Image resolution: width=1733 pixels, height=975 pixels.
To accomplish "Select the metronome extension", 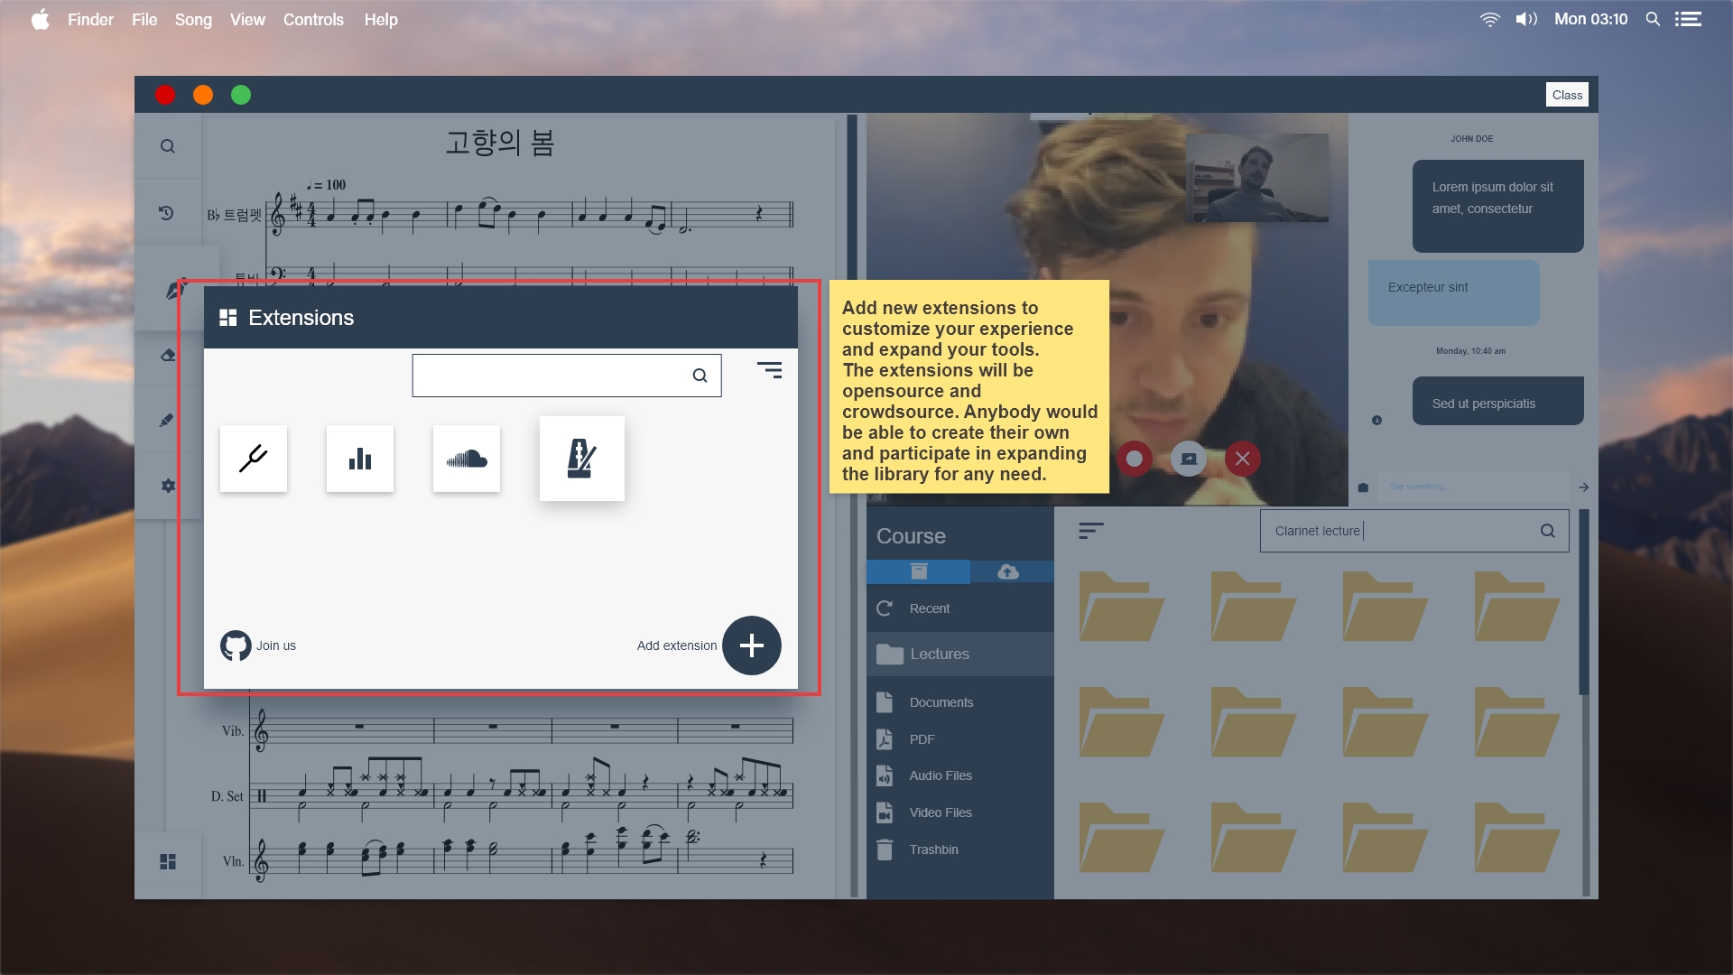I will pyautogui.click(x=581, y=459).
